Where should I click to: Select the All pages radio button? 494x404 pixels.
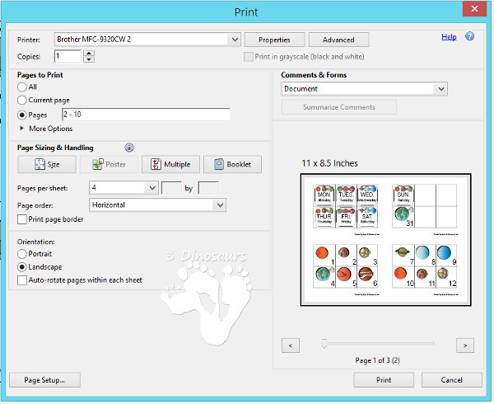(22, 87)
